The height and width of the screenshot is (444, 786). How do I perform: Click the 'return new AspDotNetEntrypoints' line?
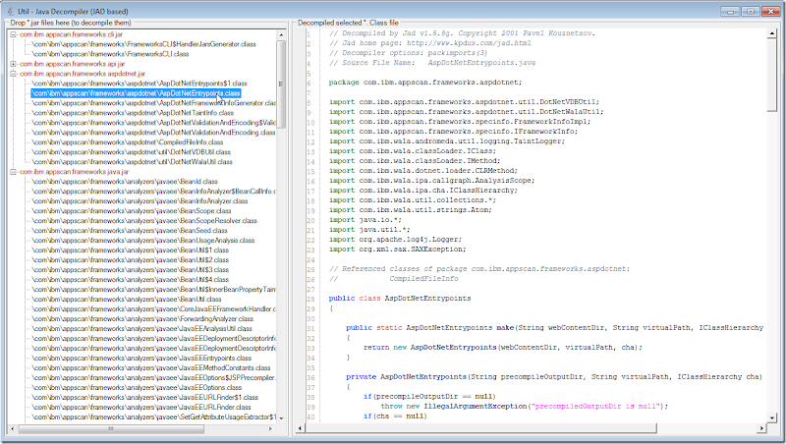click(503, 348)
